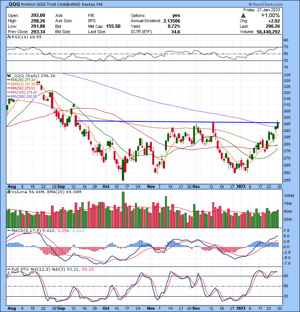Viewport: 300px width, 312px height.
Task: Click the 300 price level on scale
Action: (x=287, y=118)
